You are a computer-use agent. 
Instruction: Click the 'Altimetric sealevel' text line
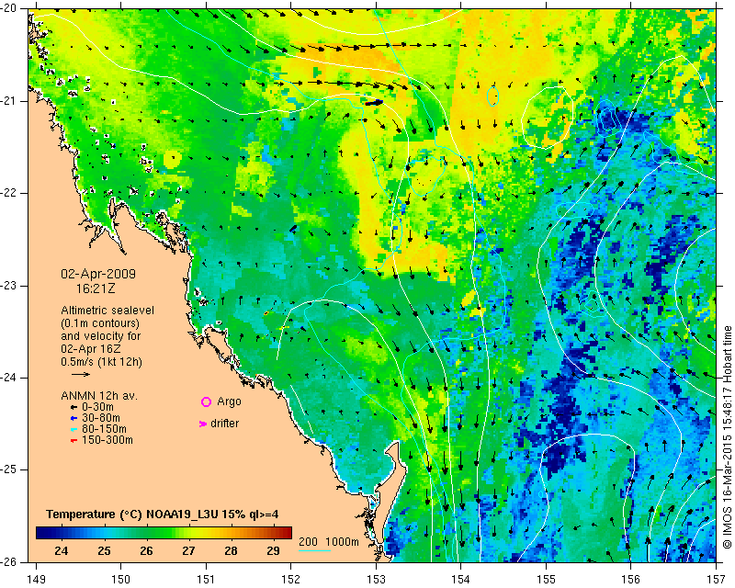[107, 311]
